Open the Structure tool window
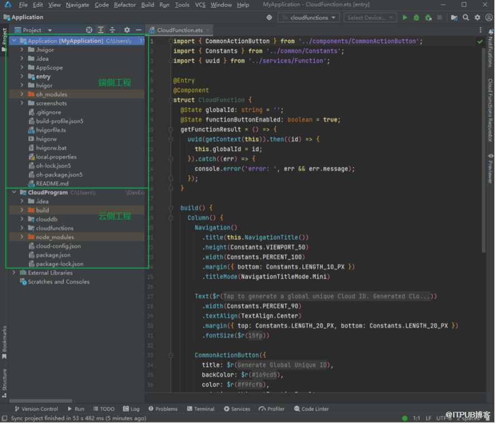 (4, 383)
